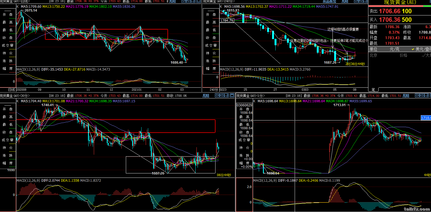This screenshot has width=431, height=212.
Task: Click 1713.91 high annotation on 1-minute chart
Action: [339, 105]
